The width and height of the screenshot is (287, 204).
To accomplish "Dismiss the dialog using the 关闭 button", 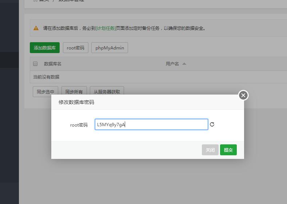I will 210,150.
